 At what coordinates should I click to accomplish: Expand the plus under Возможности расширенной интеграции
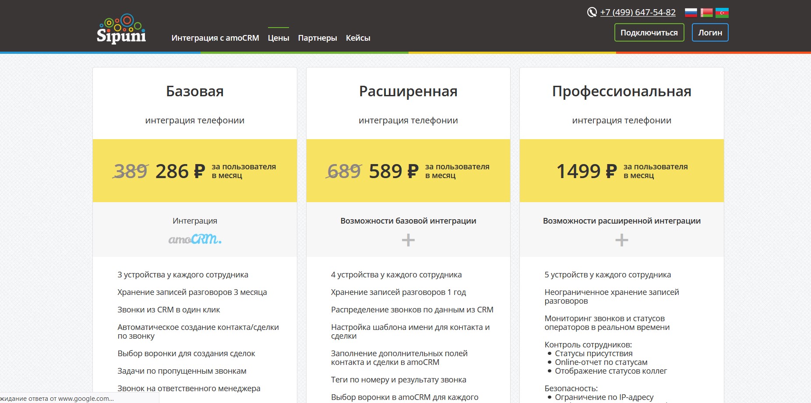[x=621, y=240]
